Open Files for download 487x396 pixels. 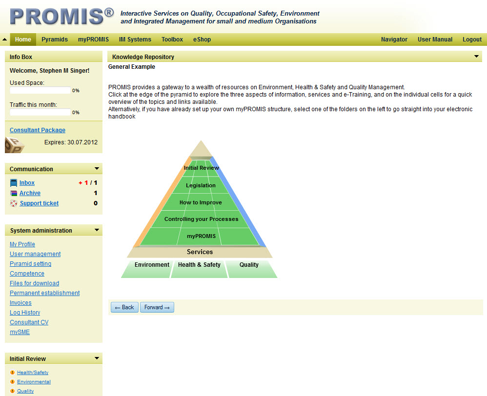[35, 283]
